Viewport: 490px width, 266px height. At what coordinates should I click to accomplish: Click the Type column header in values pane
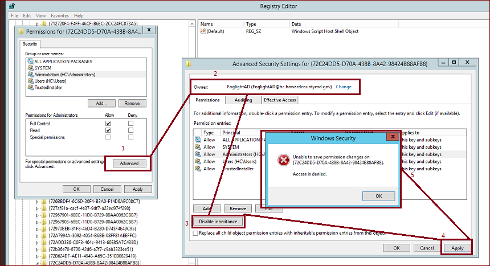[x=266, y=24]
